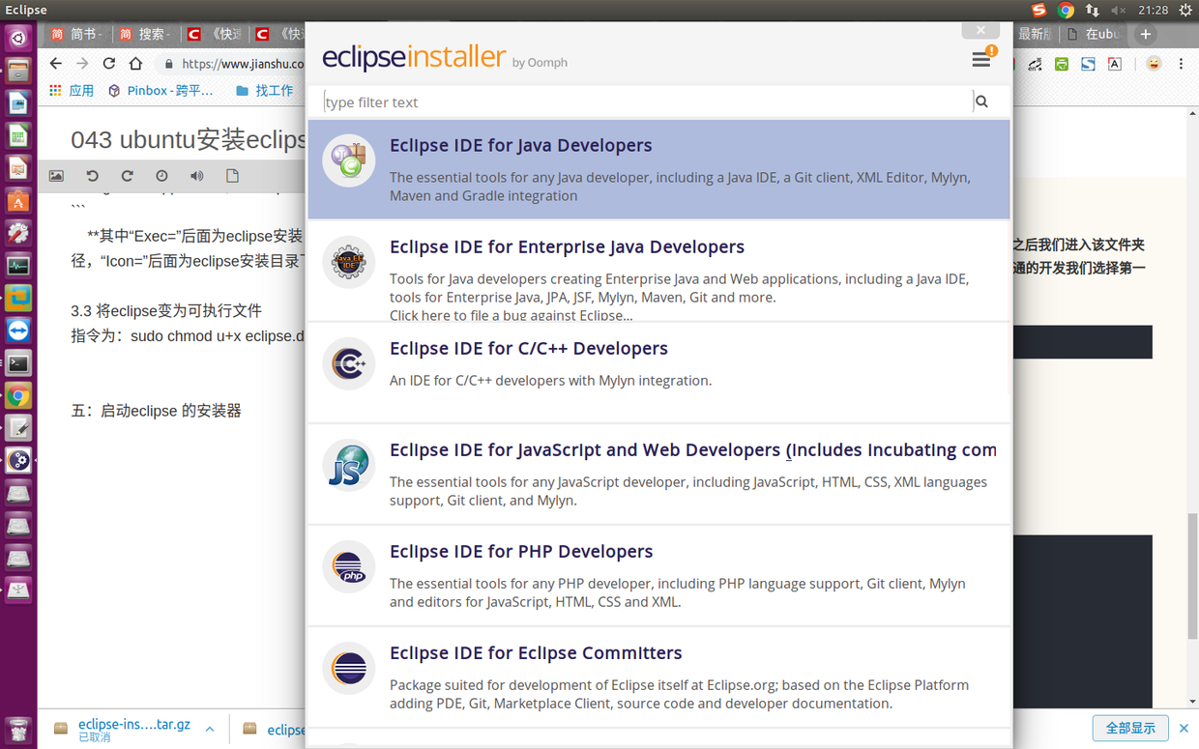1199x749 pixels.
Task: Switch to the 搜索 Chrome tab
Action: (145, 34)
